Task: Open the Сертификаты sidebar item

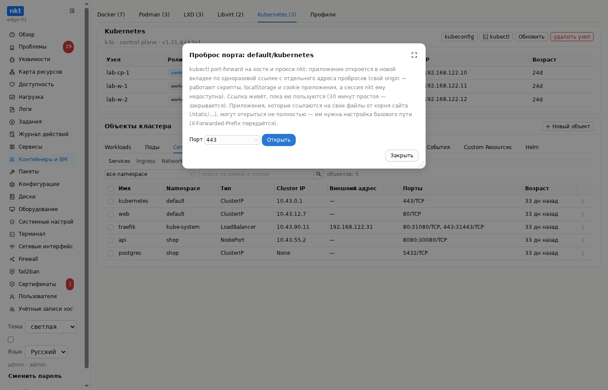Action: click(x=42, y=284)
